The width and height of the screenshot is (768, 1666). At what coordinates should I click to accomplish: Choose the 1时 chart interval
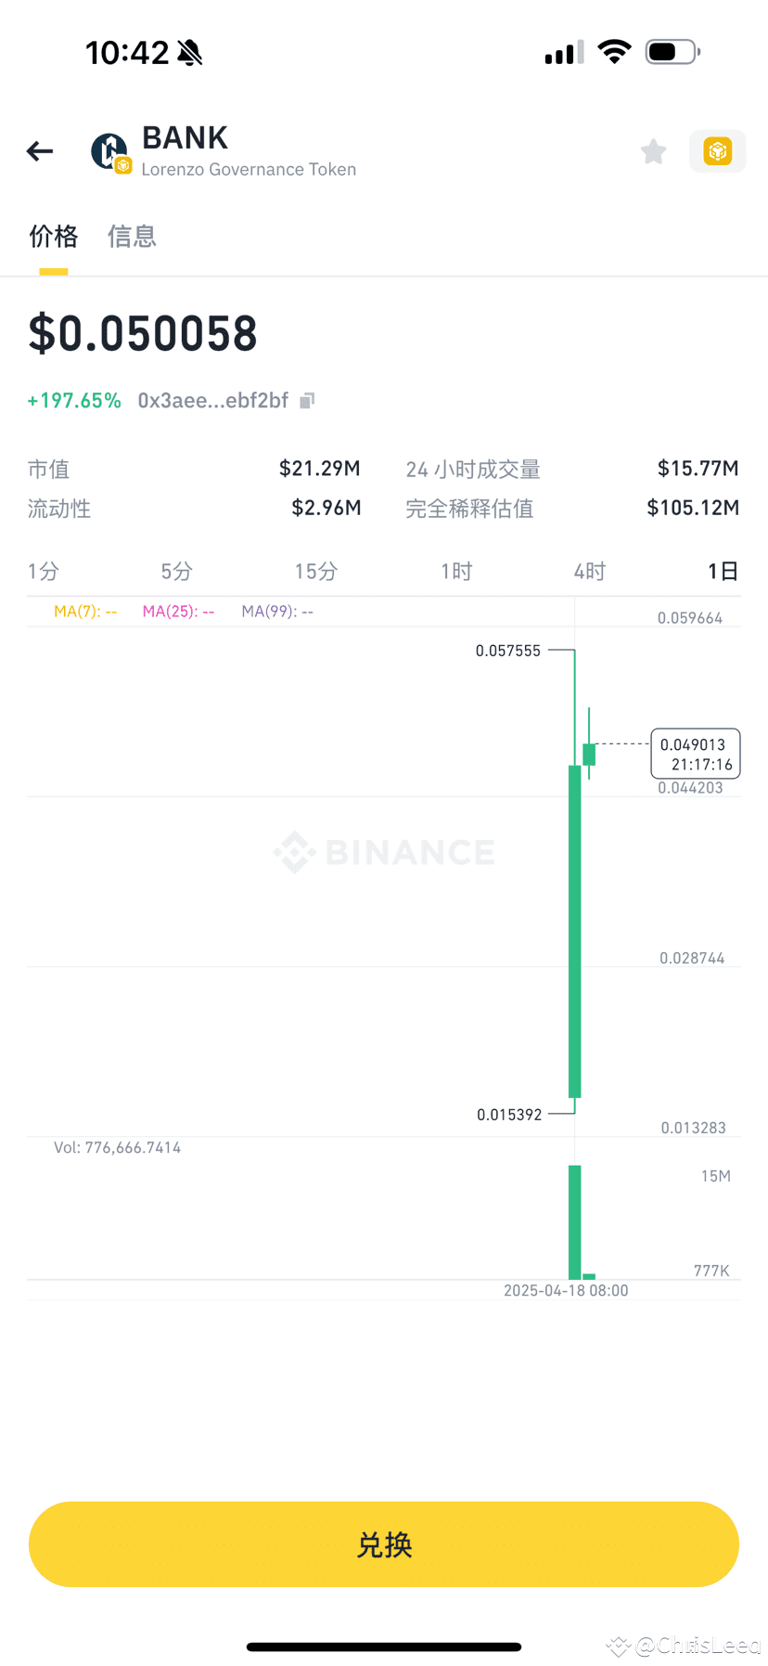456,571
